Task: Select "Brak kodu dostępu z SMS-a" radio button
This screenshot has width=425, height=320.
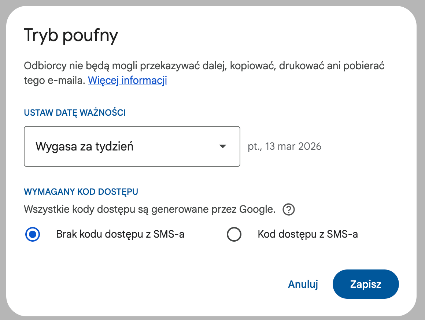Action: tap(33, 234)
